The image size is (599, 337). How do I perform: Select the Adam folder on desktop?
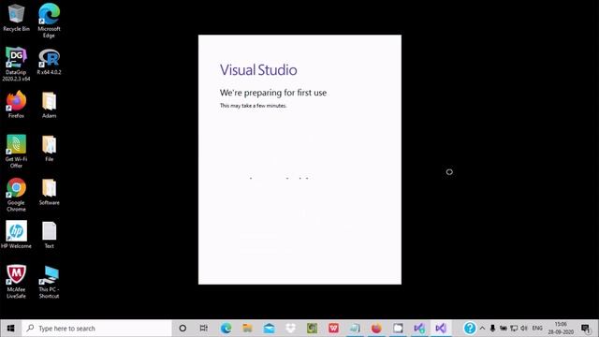tap(49, 105)
